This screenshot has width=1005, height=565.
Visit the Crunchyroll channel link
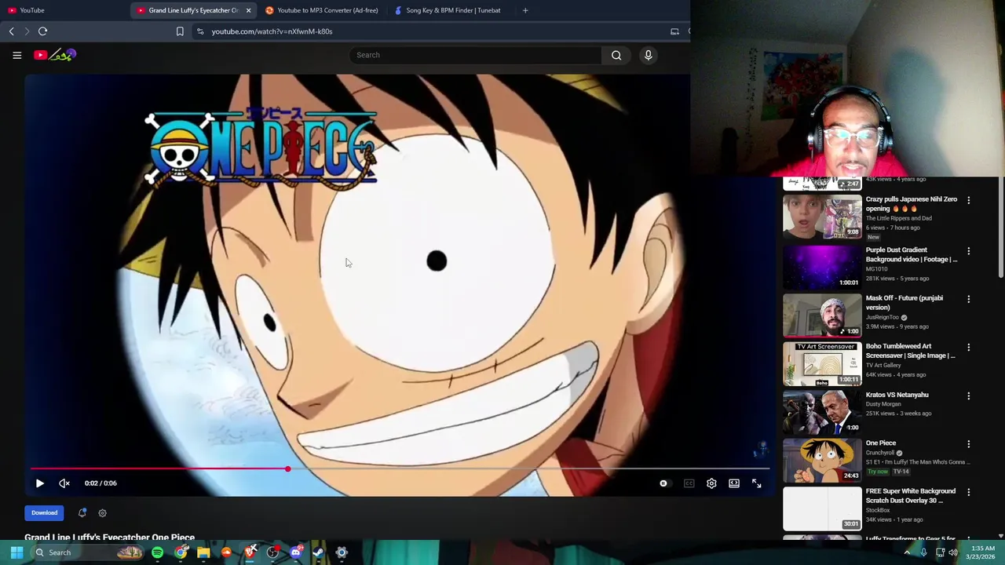tap(880, 453)
